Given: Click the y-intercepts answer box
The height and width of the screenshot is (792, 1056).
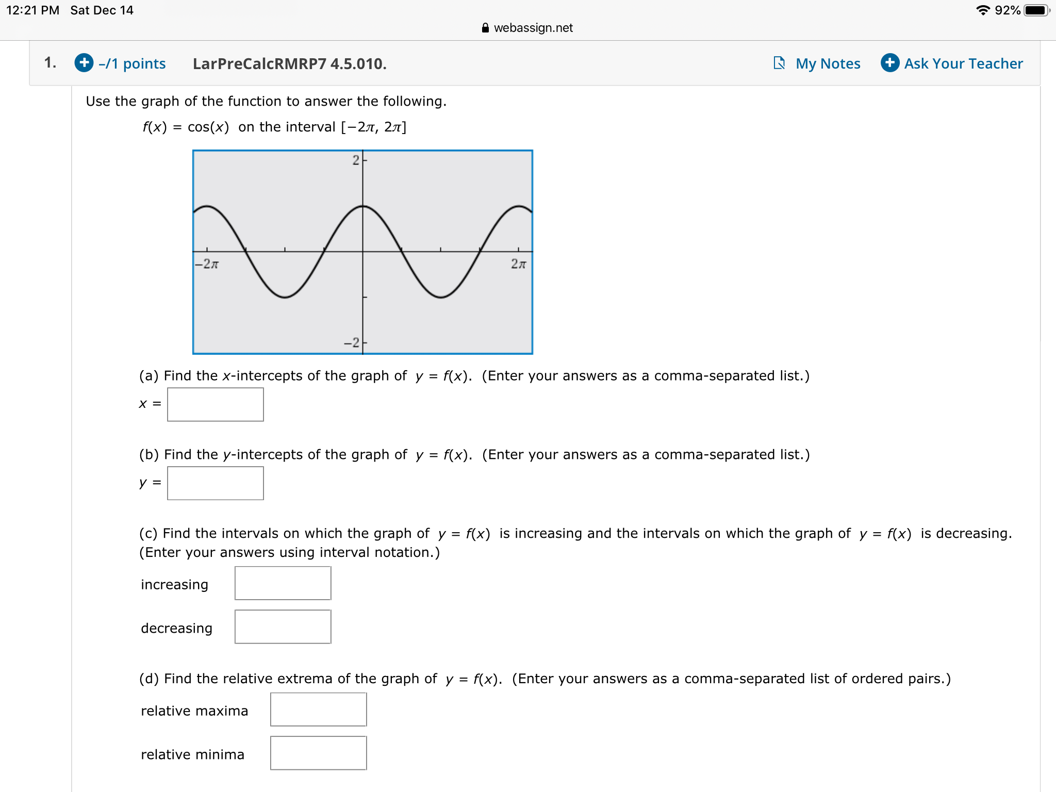Looking at the screenshot, I should 214,483.
